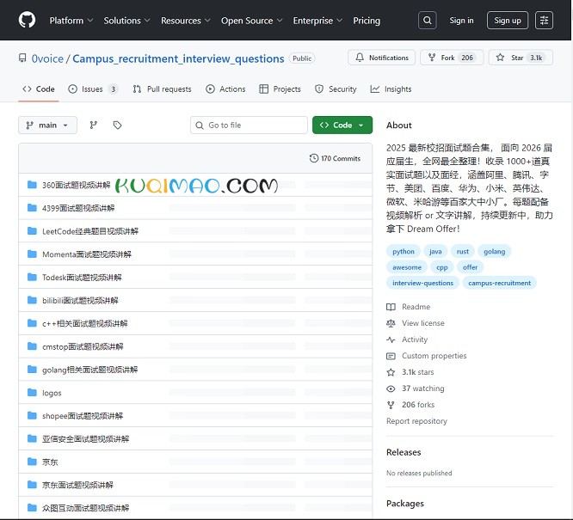This screenshot has height=520, width=573.
Task: Click the folder icon for 360面试题视频讲解
Action: coord(32,185)
